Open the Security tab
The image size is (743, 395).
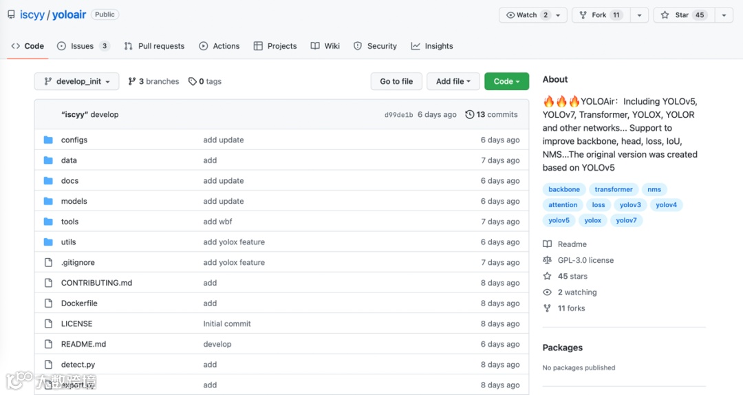click(375, 46)
